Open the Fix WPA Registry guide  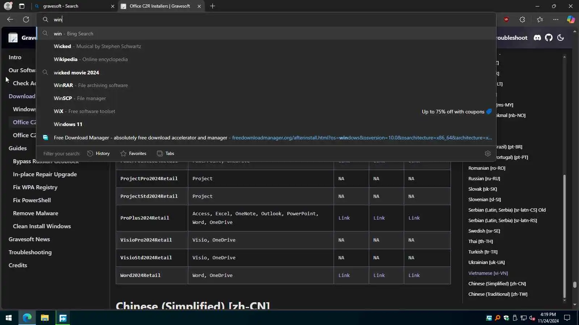[35, 187]
